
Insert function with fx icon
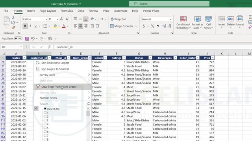coord(49,47)
